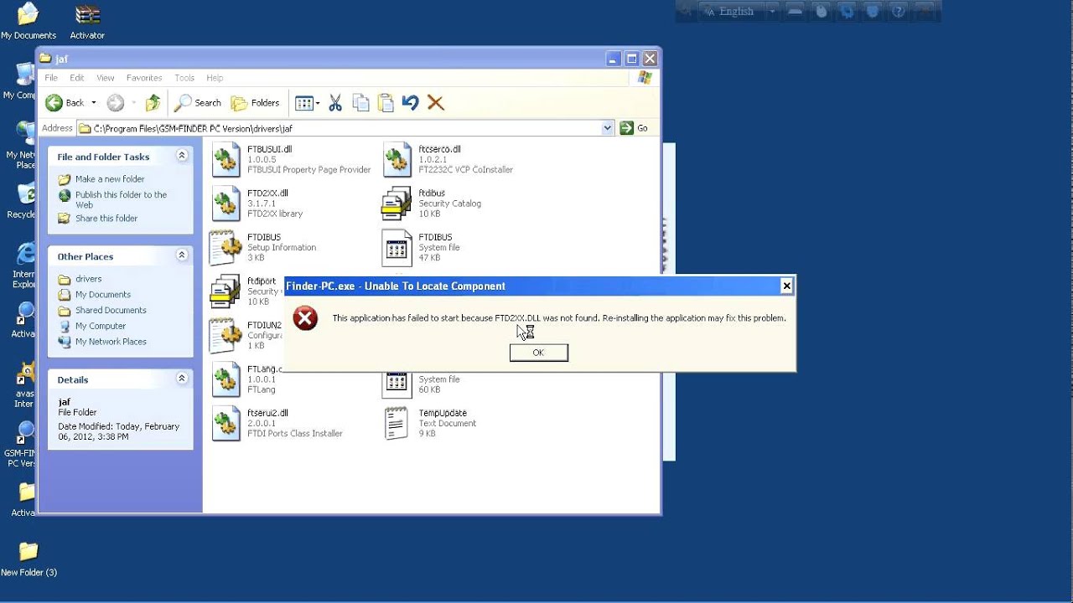Select the ftcserco.dll file icon
This screenshot has height=603, width=1073.
pyautogui.click(x=397, y=159)
